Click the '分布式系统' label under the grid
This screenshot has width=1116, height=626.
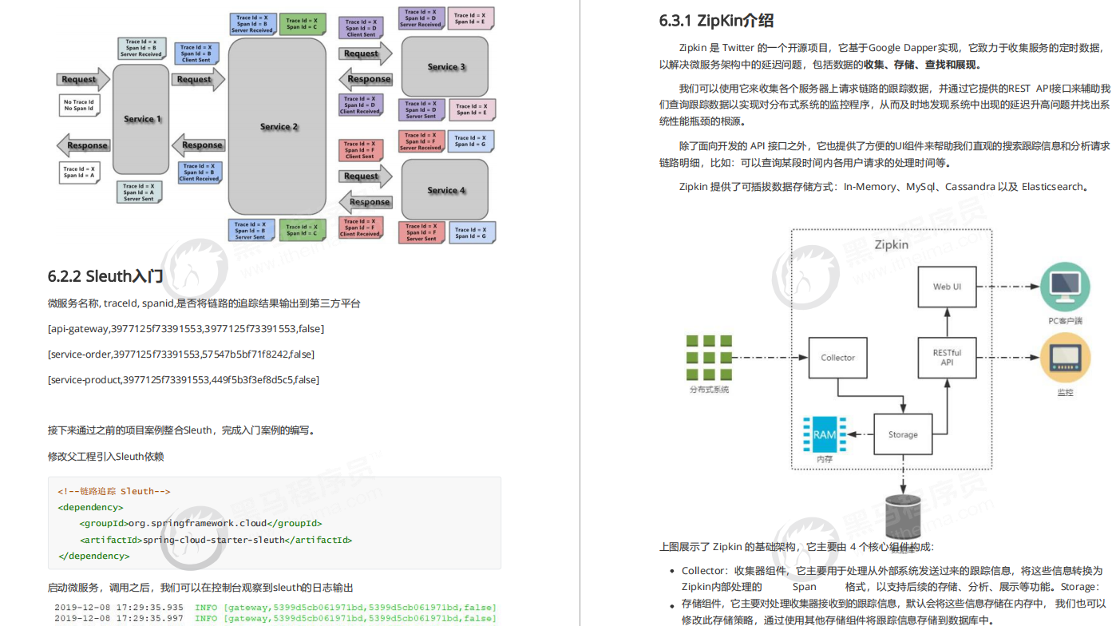coord(709,390)
